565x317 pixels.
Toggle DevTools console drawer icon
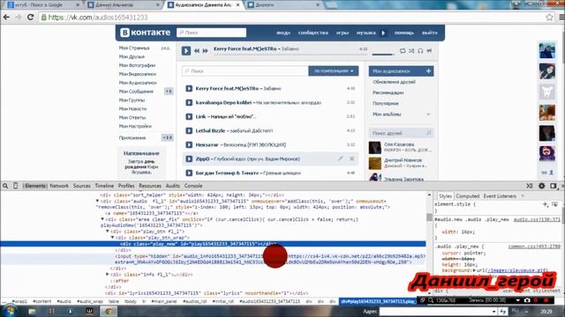(530, 186)
